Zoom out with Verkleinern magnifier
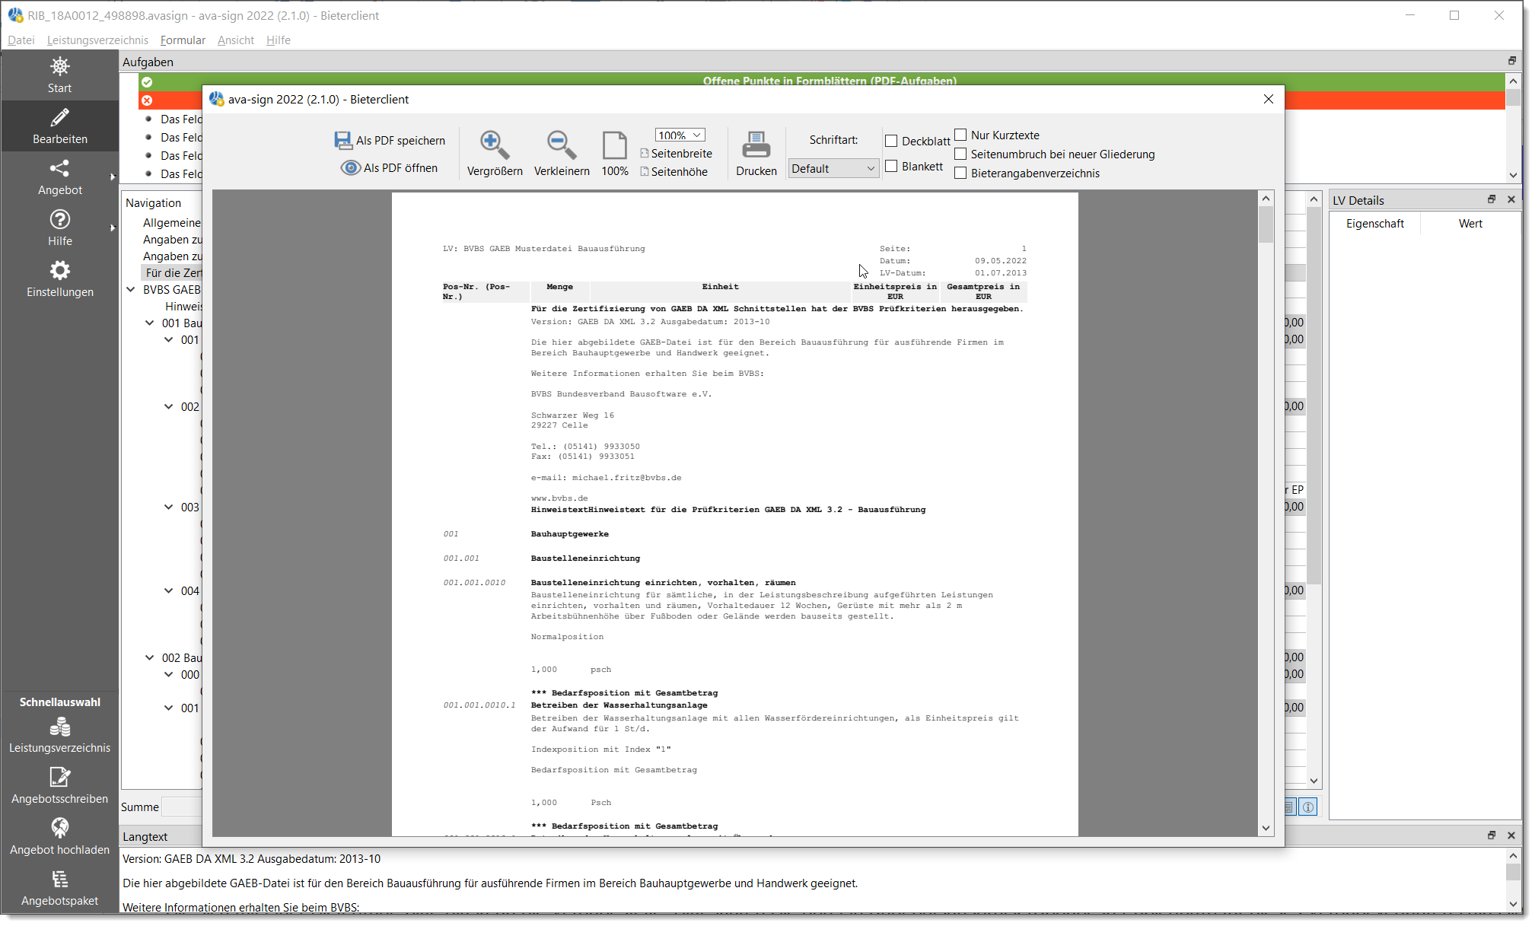The image size is (1535, 926). coord(561,145)
